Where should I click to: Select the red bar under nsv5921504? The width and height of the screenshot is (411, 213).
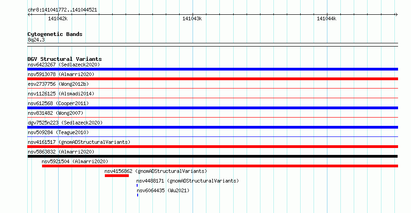pyautogui.click(x=220, y=166)
